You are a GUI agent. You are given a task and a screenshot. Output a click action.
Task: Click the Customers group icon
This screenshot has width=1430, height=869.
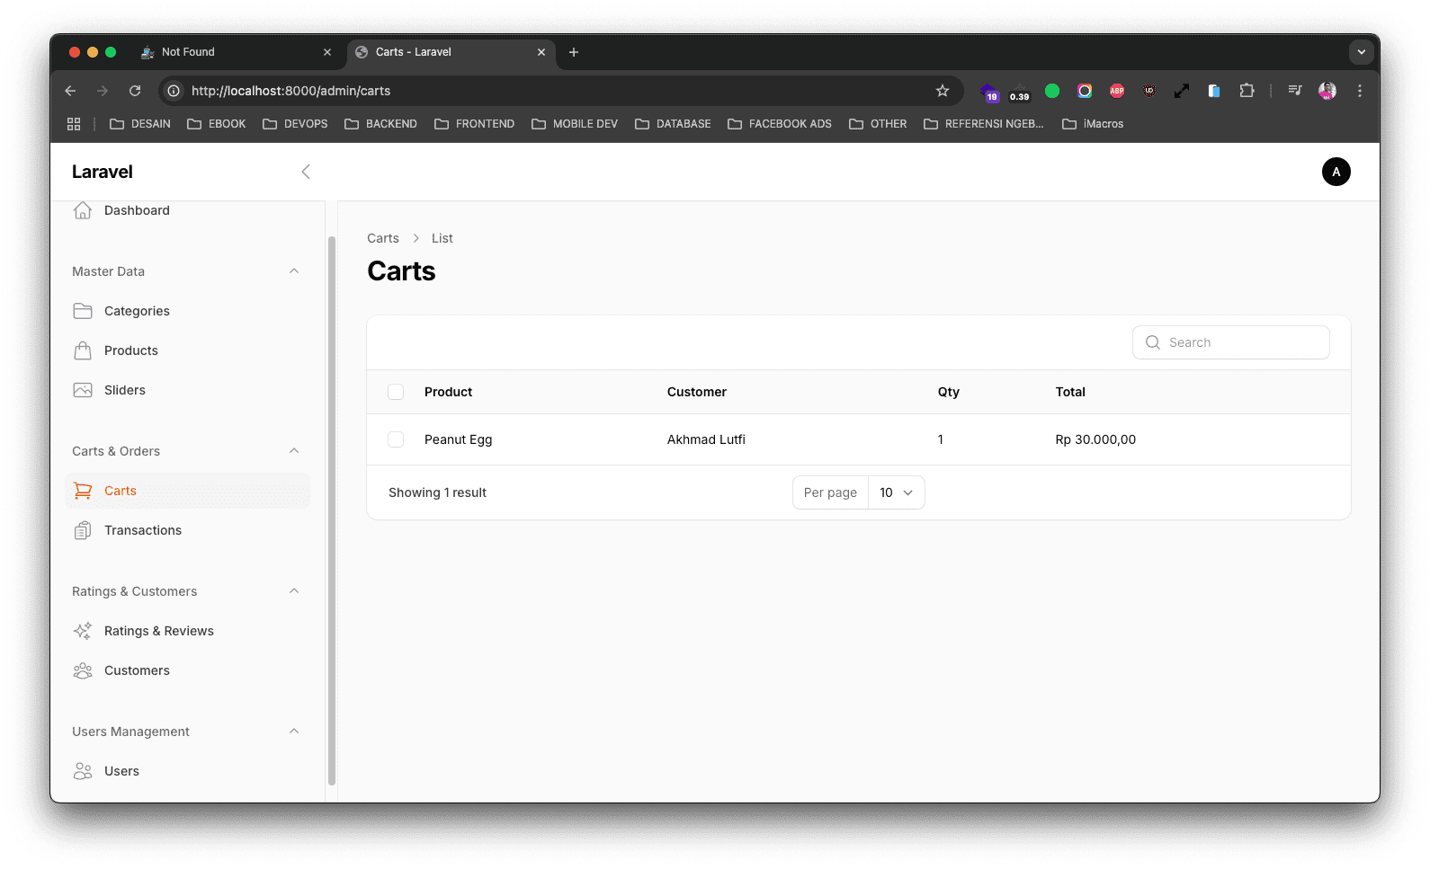point(83,670)
